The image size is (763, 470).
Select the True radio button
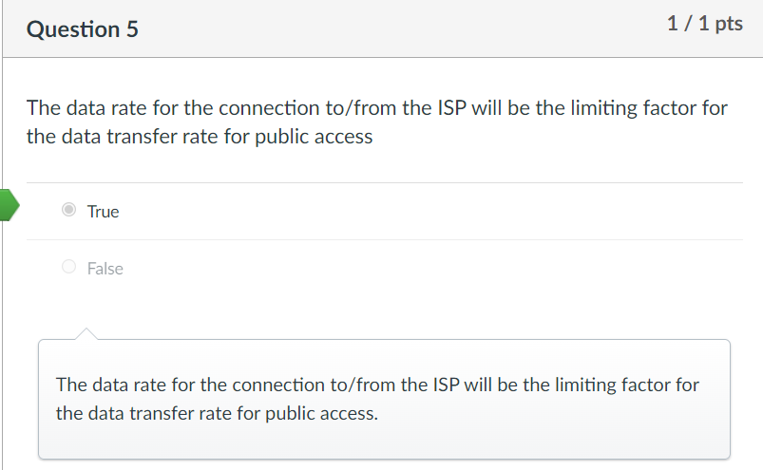[x=68, y=210]
